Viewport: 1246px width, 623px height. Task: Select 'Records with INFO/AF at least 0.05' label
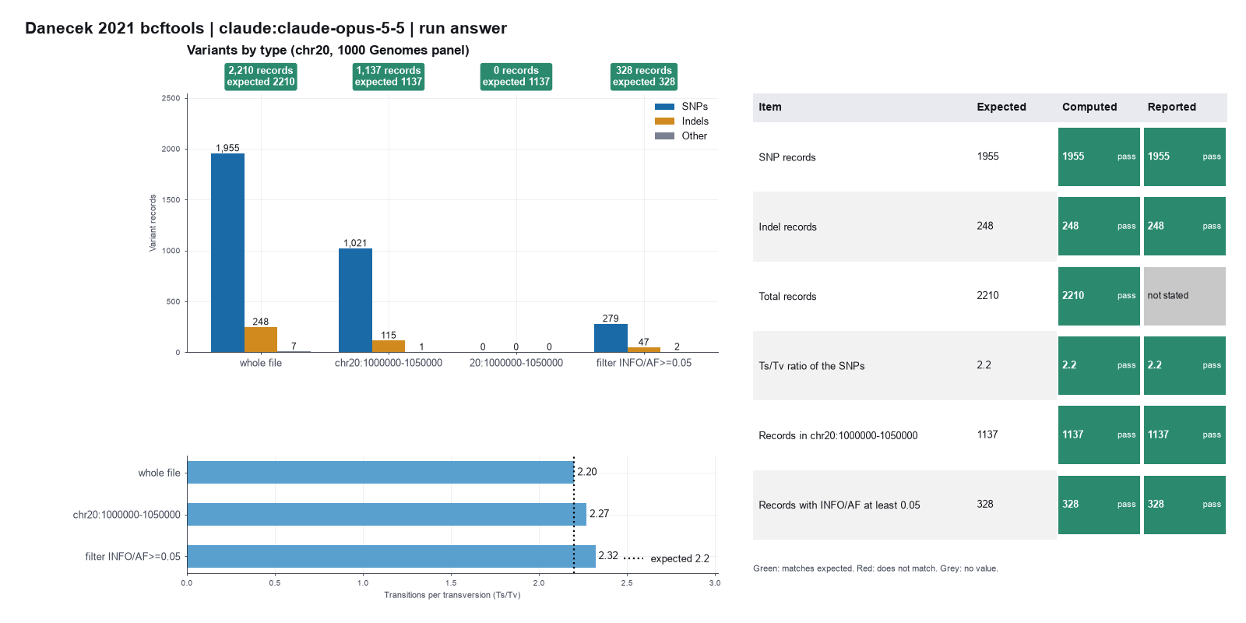[x=839, y=505]
